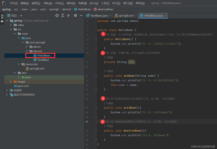Image resolution: width=217 pixels, height=149 pixels.
Task: Click the locate/select opened file target icon
Action: coord(57,15)
